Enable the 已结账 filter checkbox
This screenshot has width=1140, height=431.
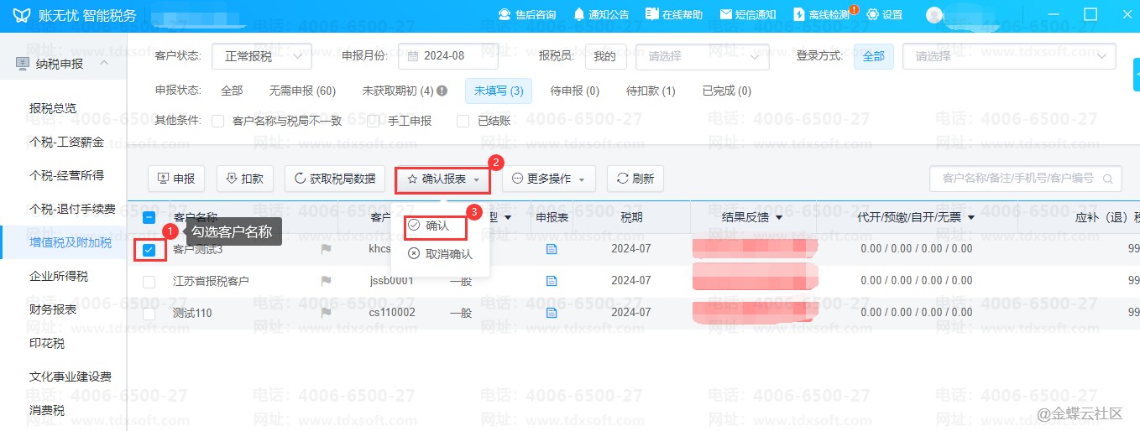point(463,121)
